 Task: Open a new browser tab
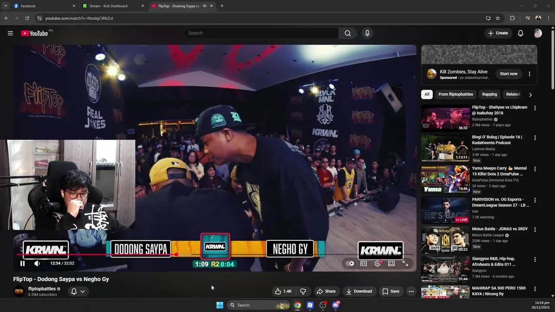(x=222, y=6)
